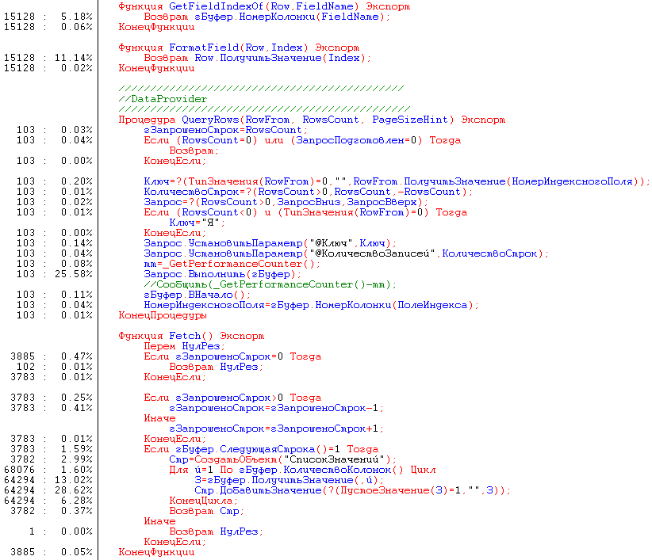Screen dimensions: 652x560
Task: Select the гБуфер.ВНачало() line
Action: [x=197, y=295]
